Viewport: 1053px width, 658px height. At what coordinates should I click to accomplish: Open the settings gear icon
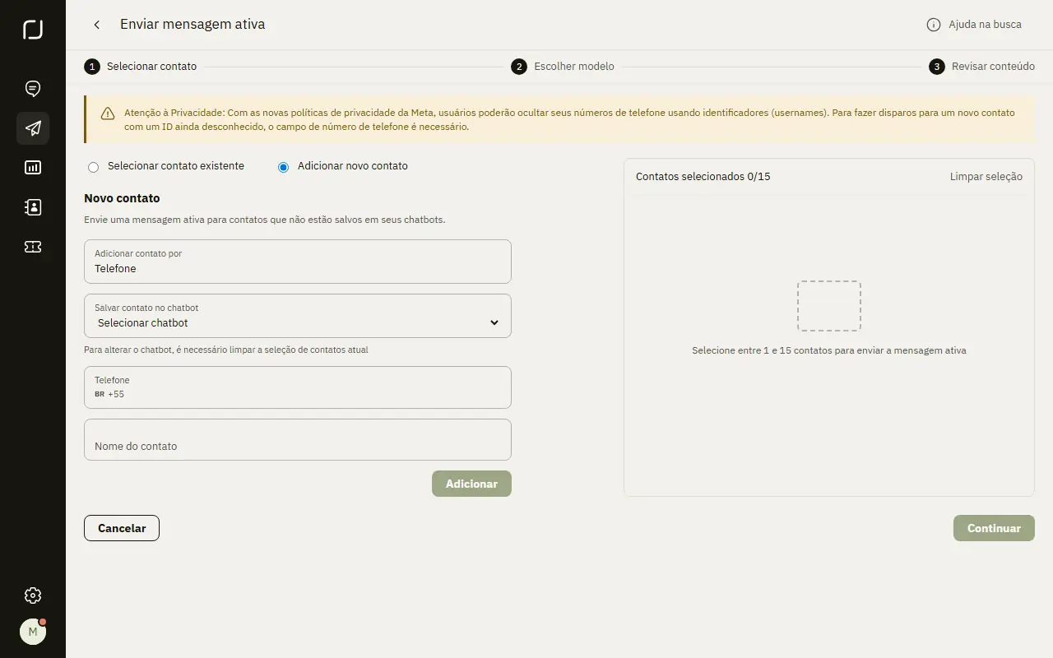(33, 595)
